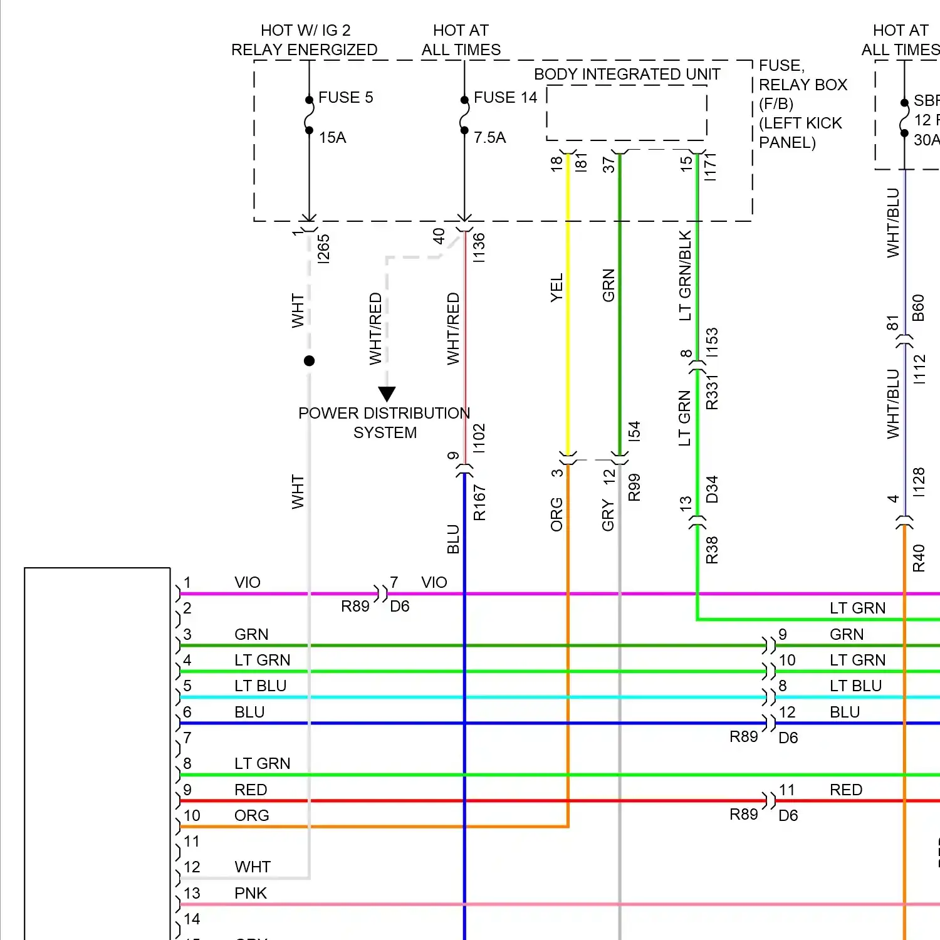Select pin number "2" on left connector
The image size is (940, 940).
187,608
